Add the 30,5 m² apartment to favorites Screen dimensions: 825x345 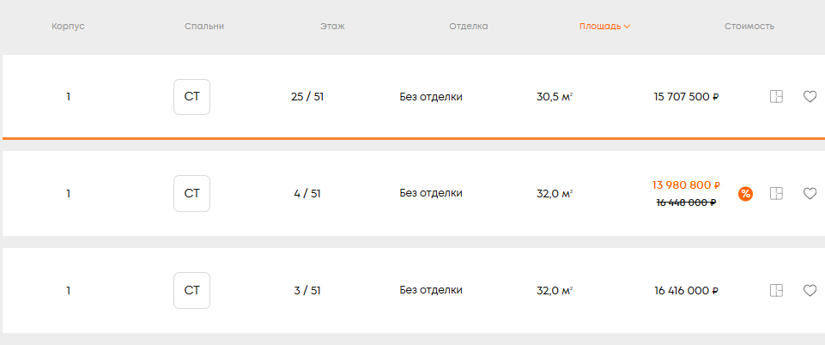pos(810,97)
